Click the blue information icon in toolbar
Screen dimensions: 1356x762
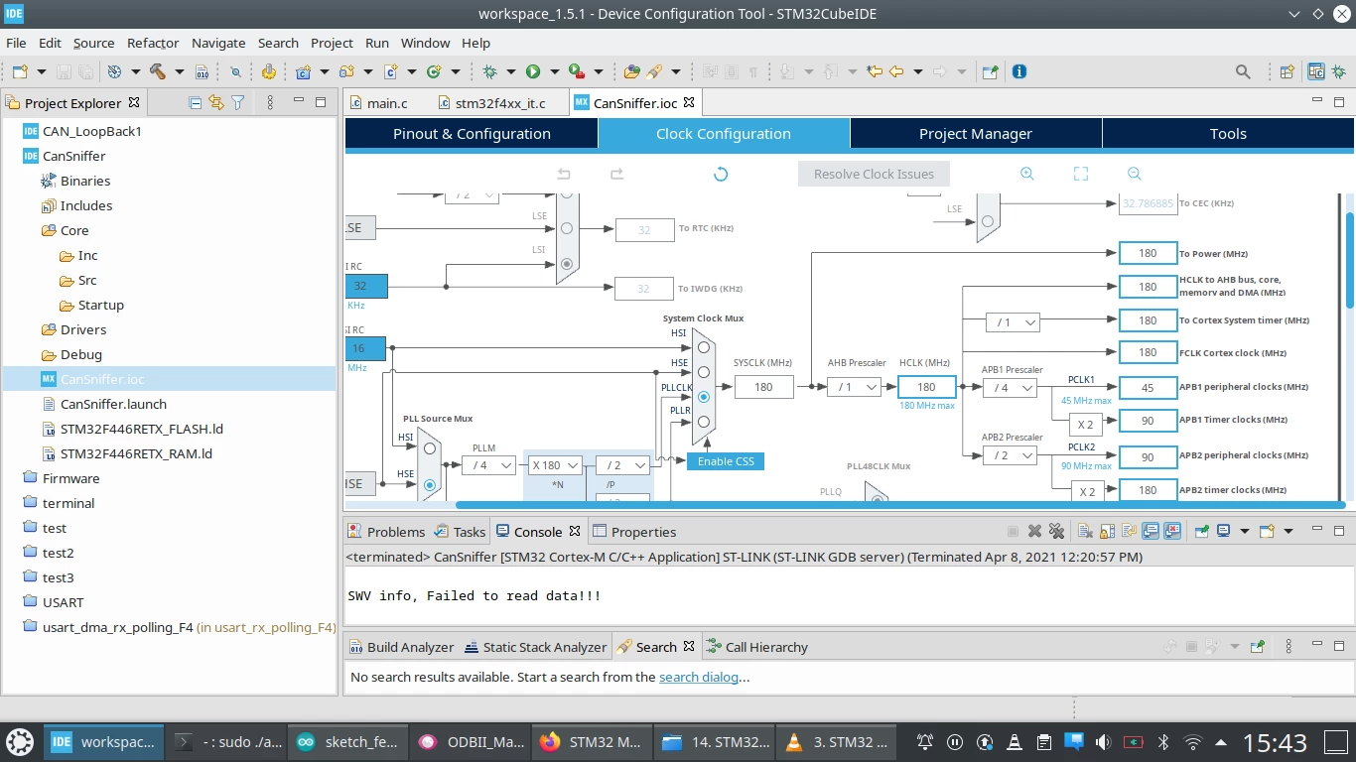coord(1018,71)
